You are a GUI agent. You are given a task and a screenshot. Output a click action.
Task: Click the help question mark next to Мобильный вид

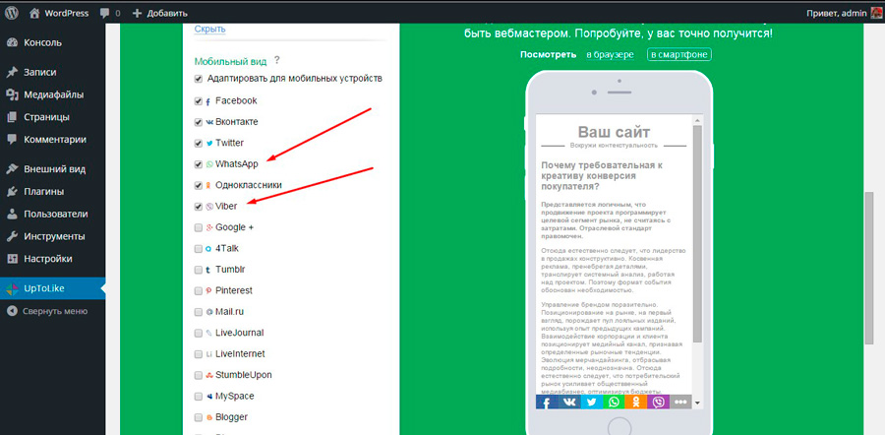click(277, 60)
